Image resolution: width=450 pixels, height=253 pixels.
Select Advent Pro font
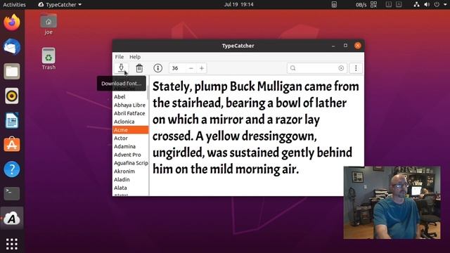130,155
